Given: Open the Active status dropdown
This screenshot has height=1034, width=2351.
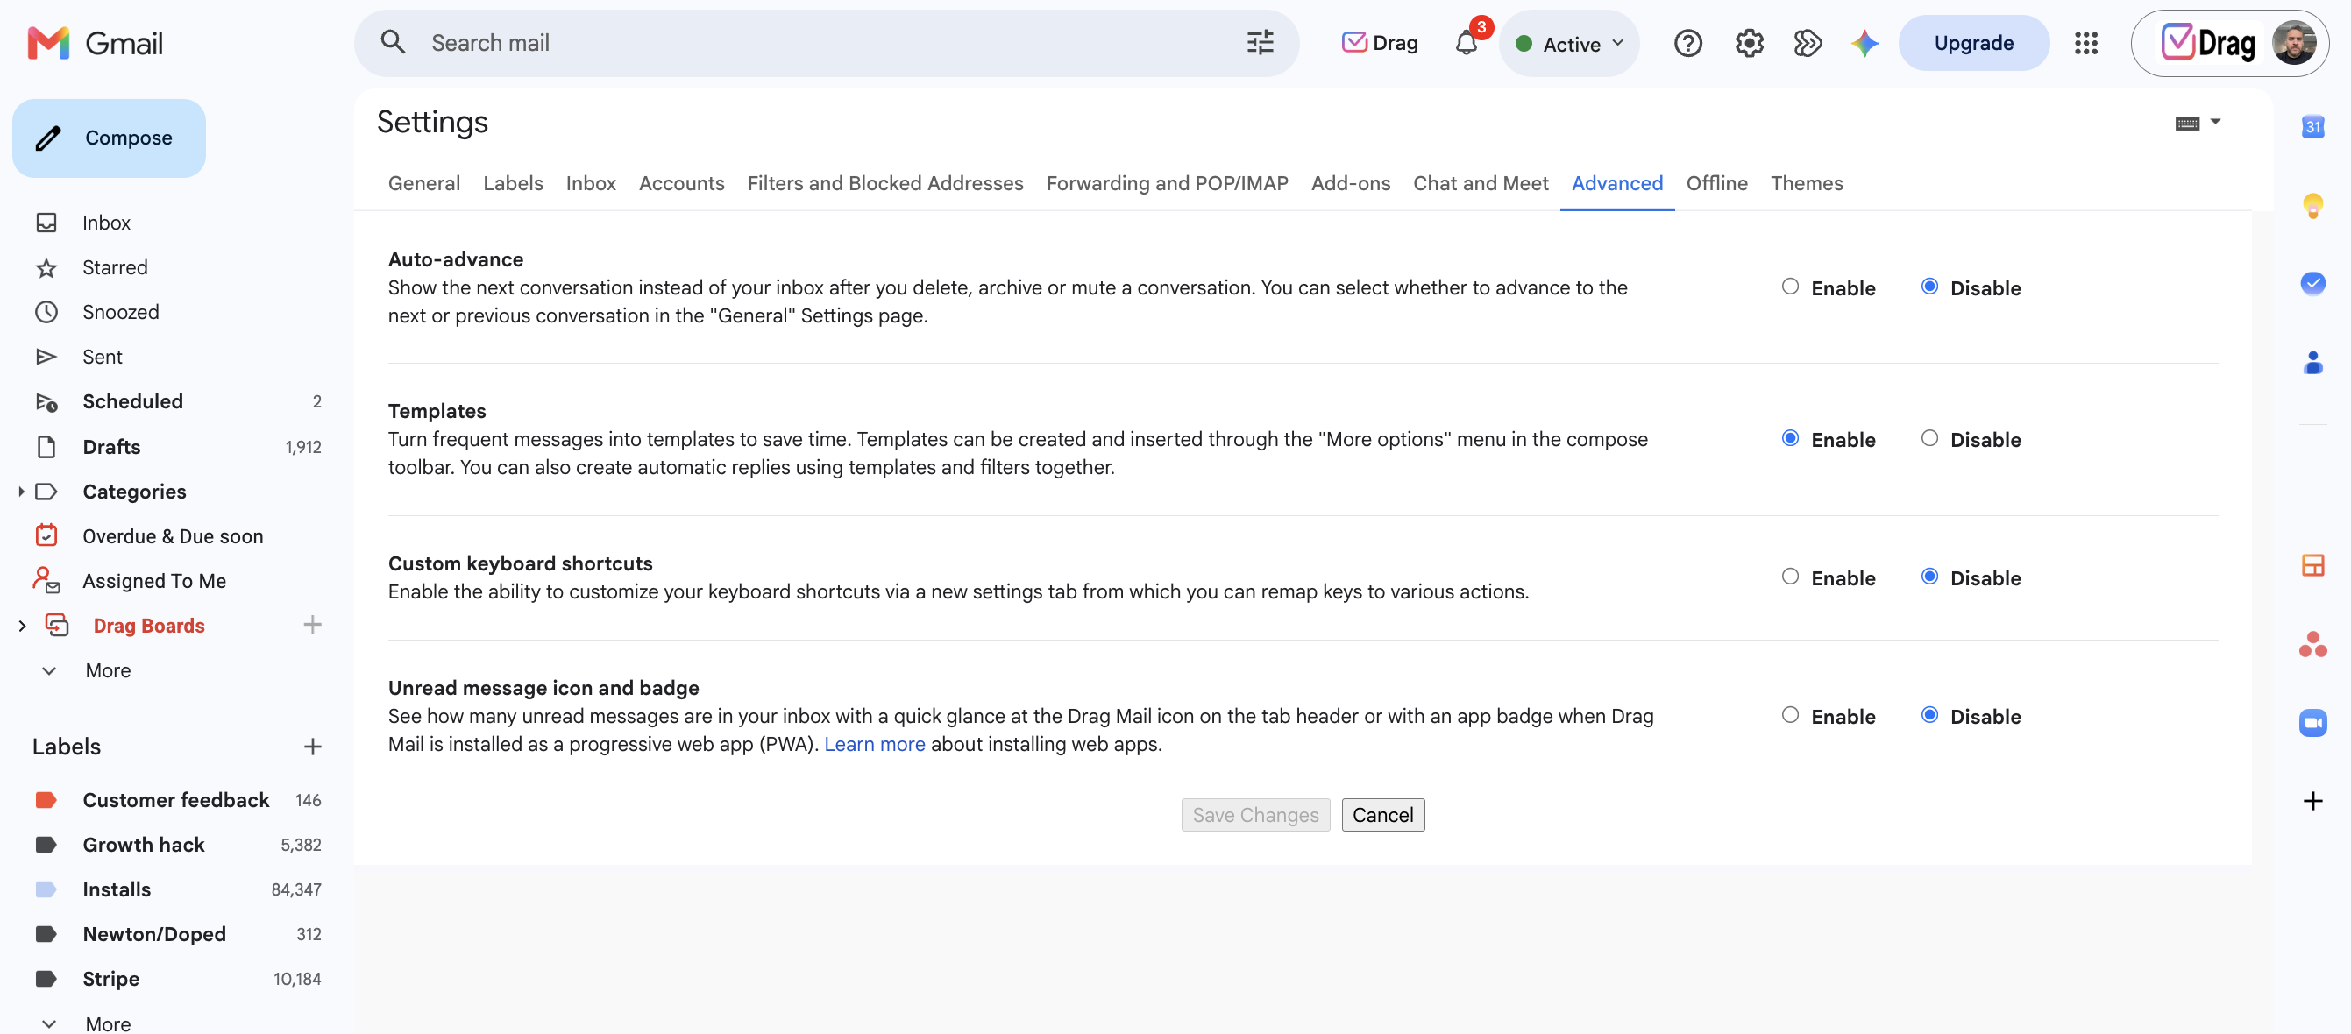Looking at the screenshot, I should (1568, 43).
